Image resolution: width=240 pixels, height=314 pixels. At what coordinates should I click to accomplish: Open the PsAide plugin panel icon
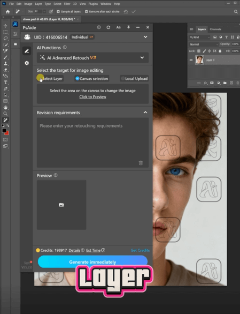[x=16, y=24]
